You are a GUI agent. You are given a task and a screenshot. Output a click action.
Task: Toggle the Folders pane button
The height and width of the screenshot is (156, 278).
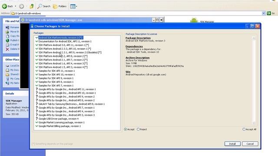[60, 6]
